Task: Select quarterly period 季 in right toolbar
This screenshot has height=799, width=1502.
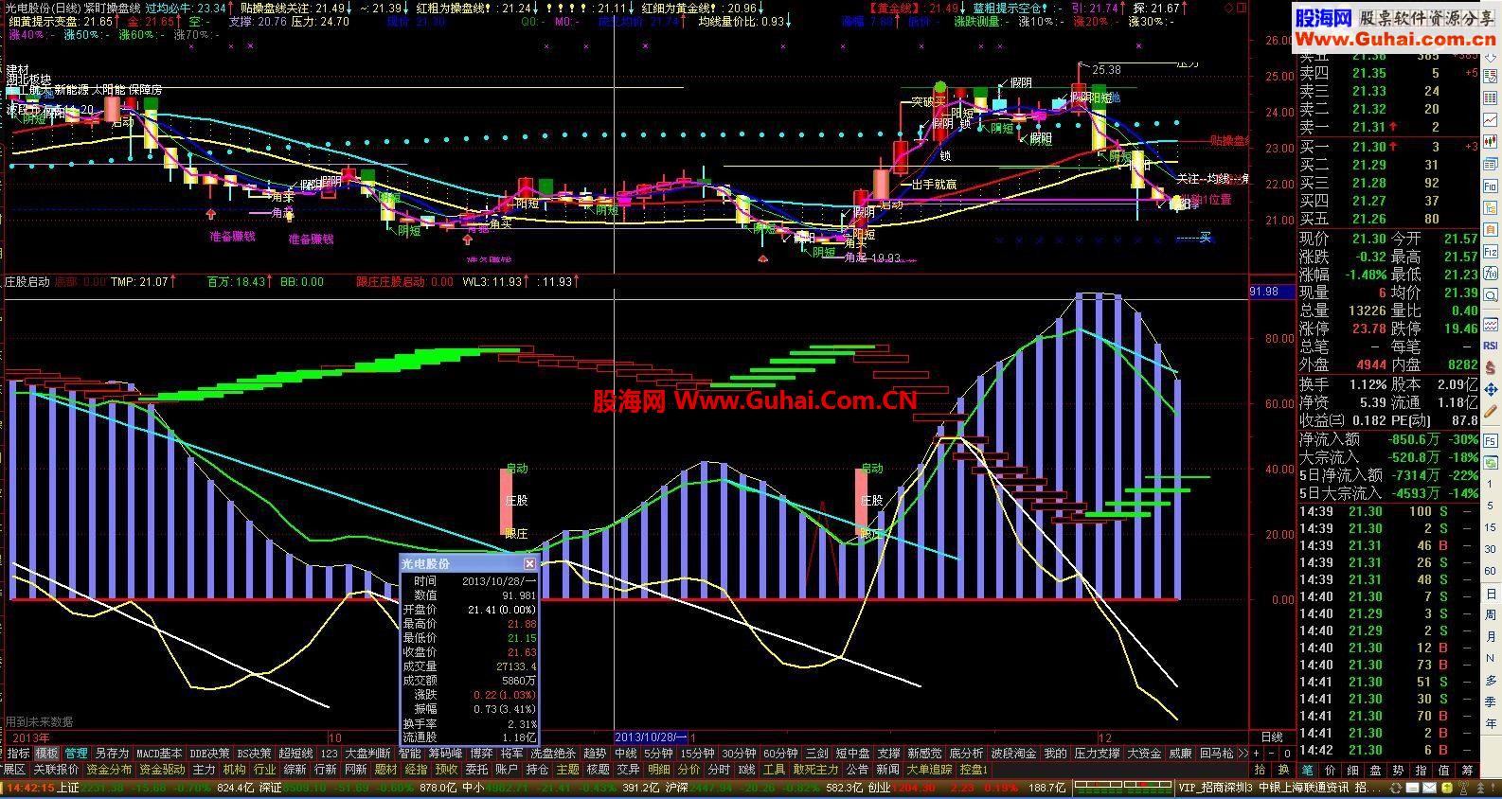Action: click(1491, 701)
